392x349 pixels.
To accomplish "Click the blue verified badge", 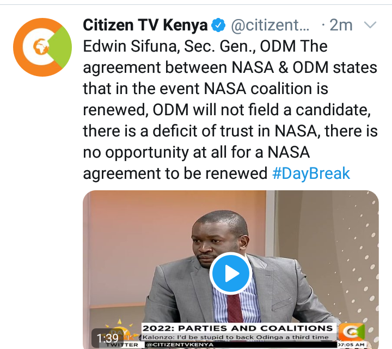I will (x=218, y=25).
